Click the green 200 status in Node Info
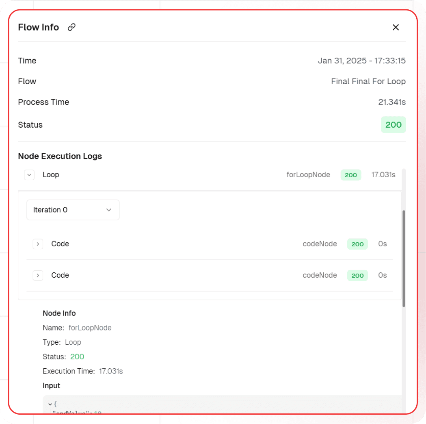Image resolution: width=426 pixels, height=424 pixels. tap(77, 357)
